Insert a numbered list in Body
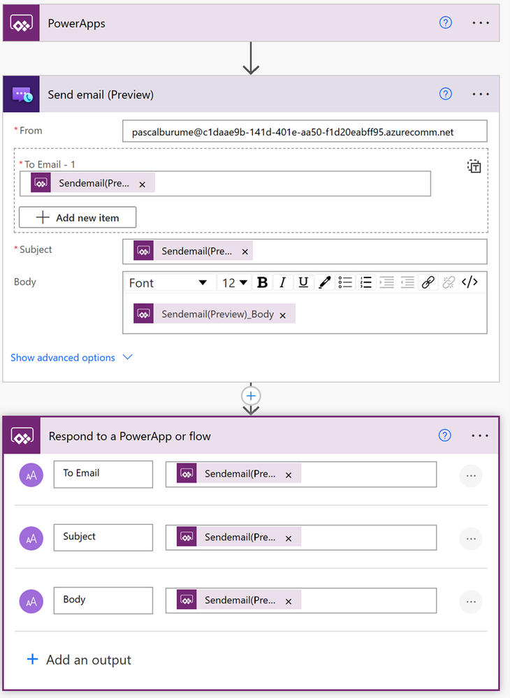The image size is (510, 698). pos(366,282)
